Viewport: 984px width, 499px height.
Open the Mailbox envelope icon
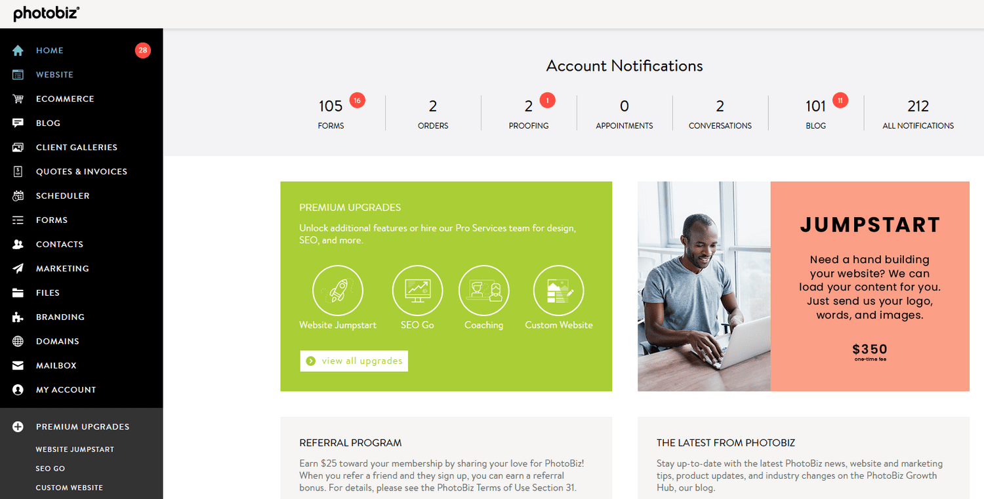(18, 366)
